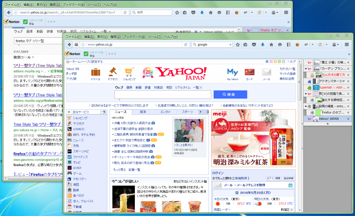Switch to the 経済 news tab

coord(143,112)
